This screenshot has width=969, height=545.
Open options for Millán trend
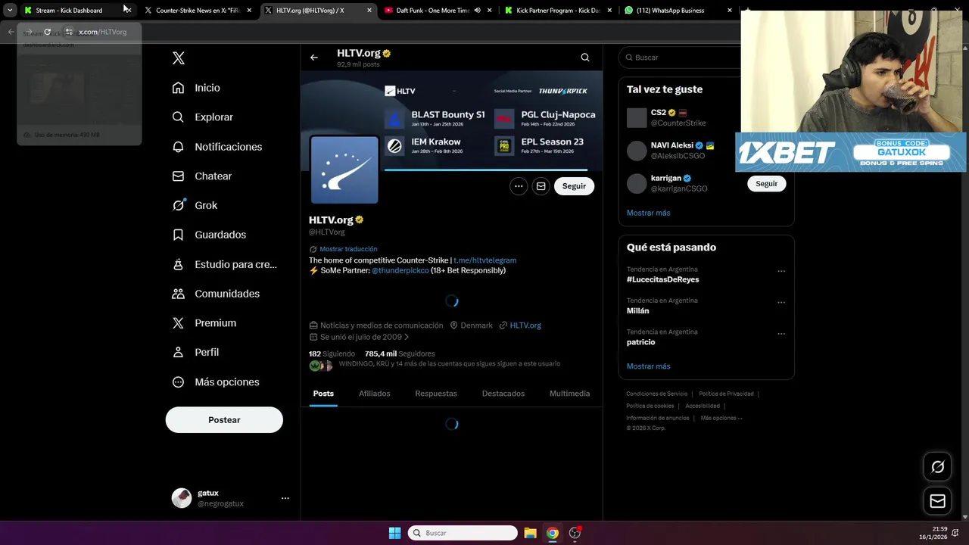781,302
